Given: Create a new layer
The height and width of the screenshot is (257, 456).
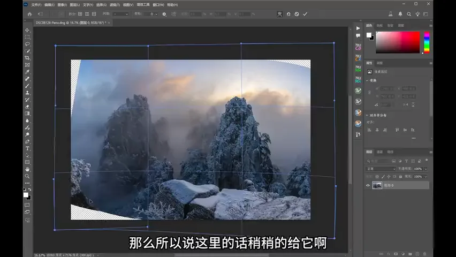Looking at the screenshot, I should [x=417, y=254].
